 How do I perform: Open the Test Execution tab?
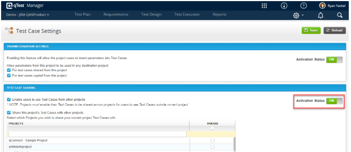(x=187, y=14)
